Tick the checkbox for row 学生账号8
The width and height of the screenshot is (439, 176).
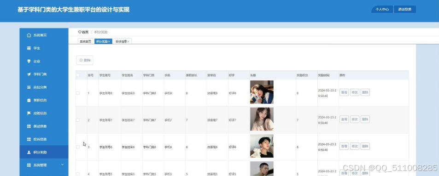tap(78, 93)
